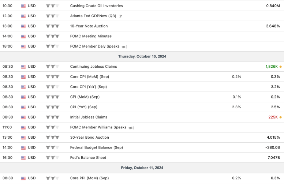Click the bull volatility icons for 30-Year Bond Auction
Viewport: 284px width, 184px height.
(52, 138)
